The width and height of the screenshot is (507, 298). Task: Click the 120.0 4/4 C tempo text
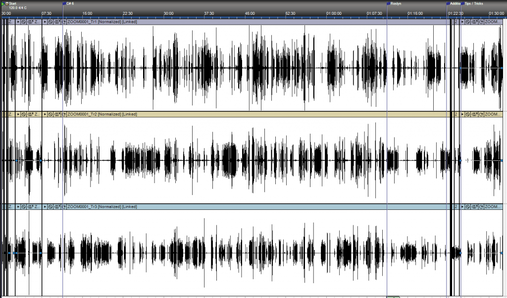coord(18,8)
